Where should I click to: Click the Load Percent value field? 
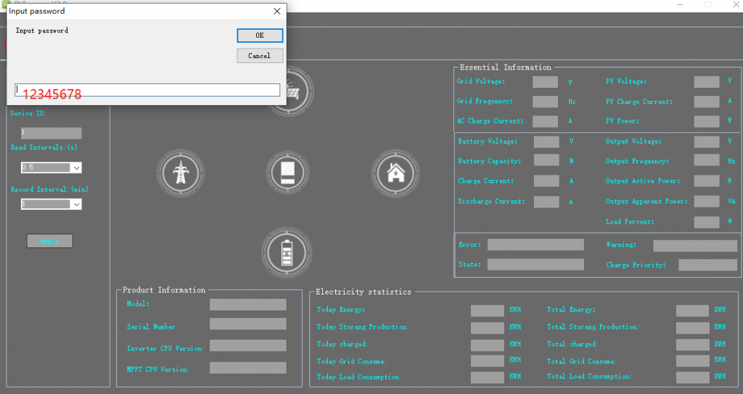[x=707, y=222]
